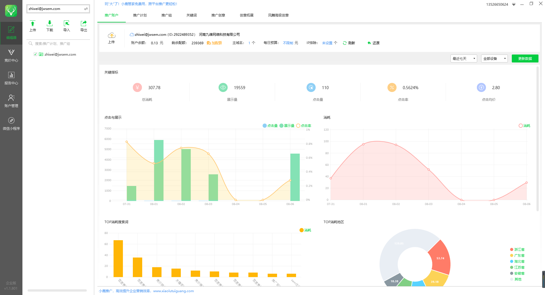
Task: Open the 编辑器 editor sidebar section
Action: point(11,33)
